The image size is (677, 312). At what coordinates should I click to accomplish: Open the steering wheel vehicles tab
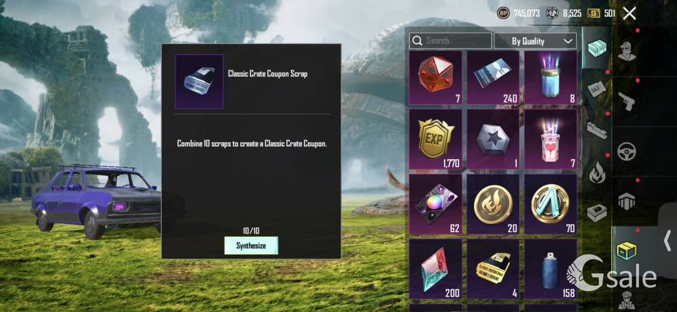point(627,152)
